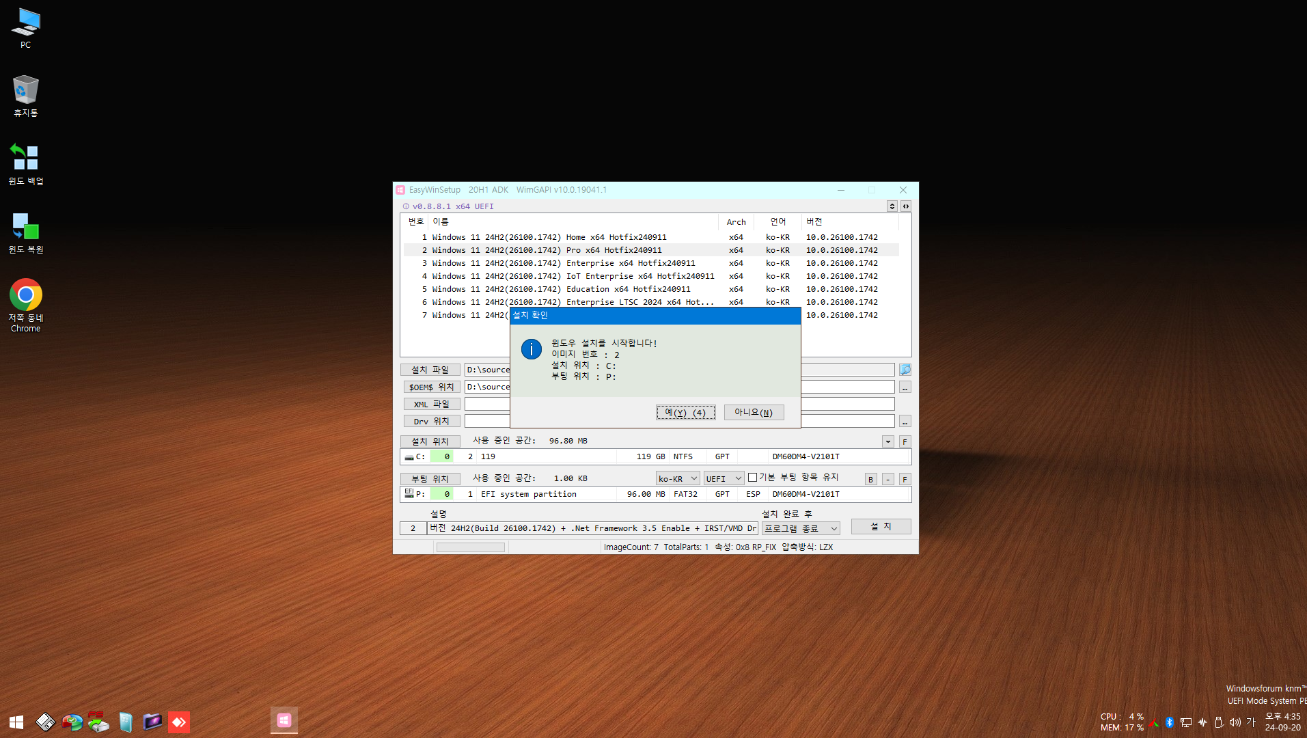Screen dimensions: 1307x738
Task: Click the up-down arrows icon in header
Action: [x=892, y=206]
